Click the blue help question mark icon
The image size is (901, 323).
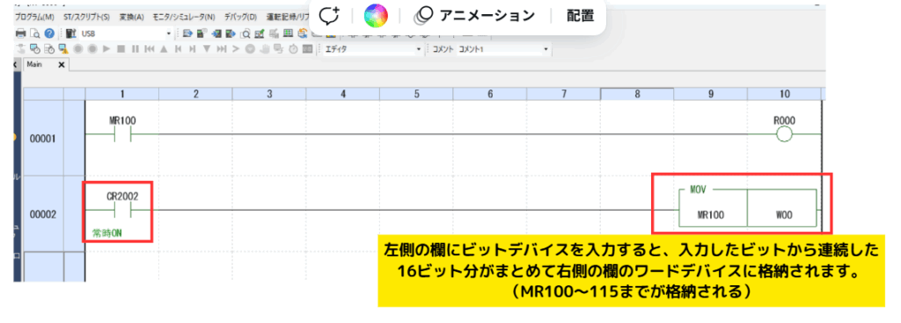click(49, 33)
